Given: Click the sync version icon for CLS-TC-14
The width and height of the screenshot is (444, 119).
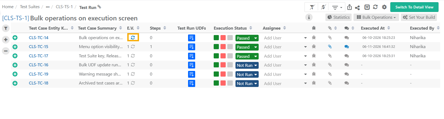Looking at the screenshot, I should pyautogui.click(x=133, y=37).
